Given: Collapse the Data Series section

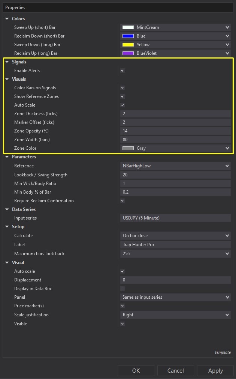Looking at the screenshot, I should 7,209.
